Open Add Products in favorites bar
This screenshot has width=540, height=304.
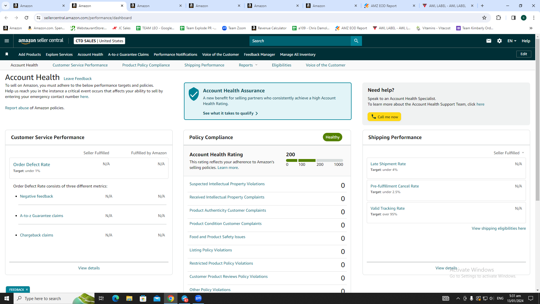pyautogui.click(x=30, y=54)
